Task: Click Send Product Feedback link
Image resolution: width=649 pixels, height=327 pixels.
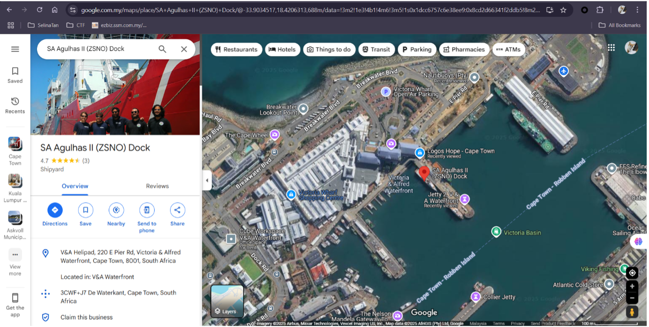Action: click(553, 324)
